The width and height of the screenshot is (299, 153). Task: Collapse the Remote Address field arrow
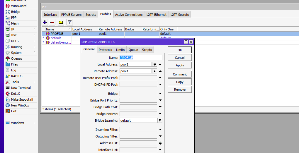coord(160,71)
